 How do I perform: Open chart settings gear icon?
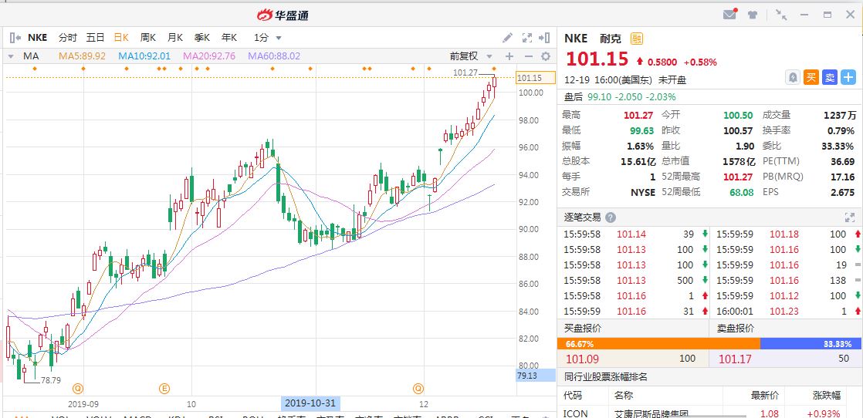point(546,56)
